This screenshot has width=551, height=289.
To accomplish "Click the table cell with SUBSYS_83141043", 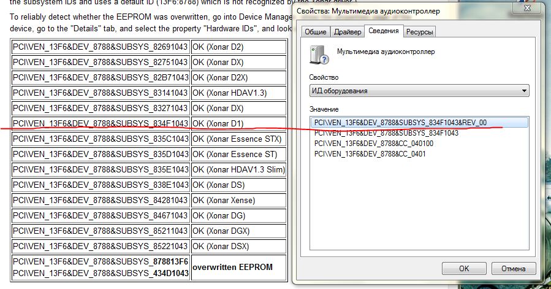I will pos(101,93).
